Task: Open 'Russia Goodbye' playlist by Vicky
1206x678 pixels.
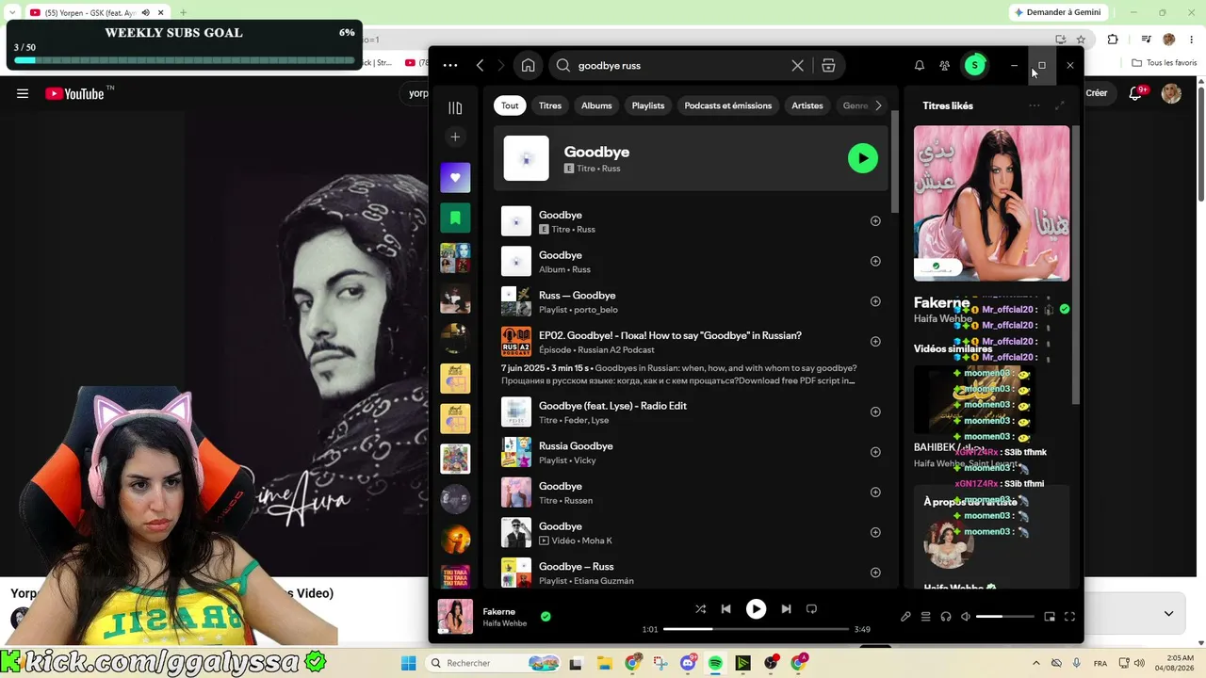Action: (x=692, y=452)
